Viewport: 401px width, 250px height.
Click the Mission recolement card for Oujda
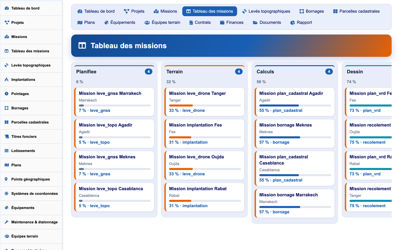(368, 134)
